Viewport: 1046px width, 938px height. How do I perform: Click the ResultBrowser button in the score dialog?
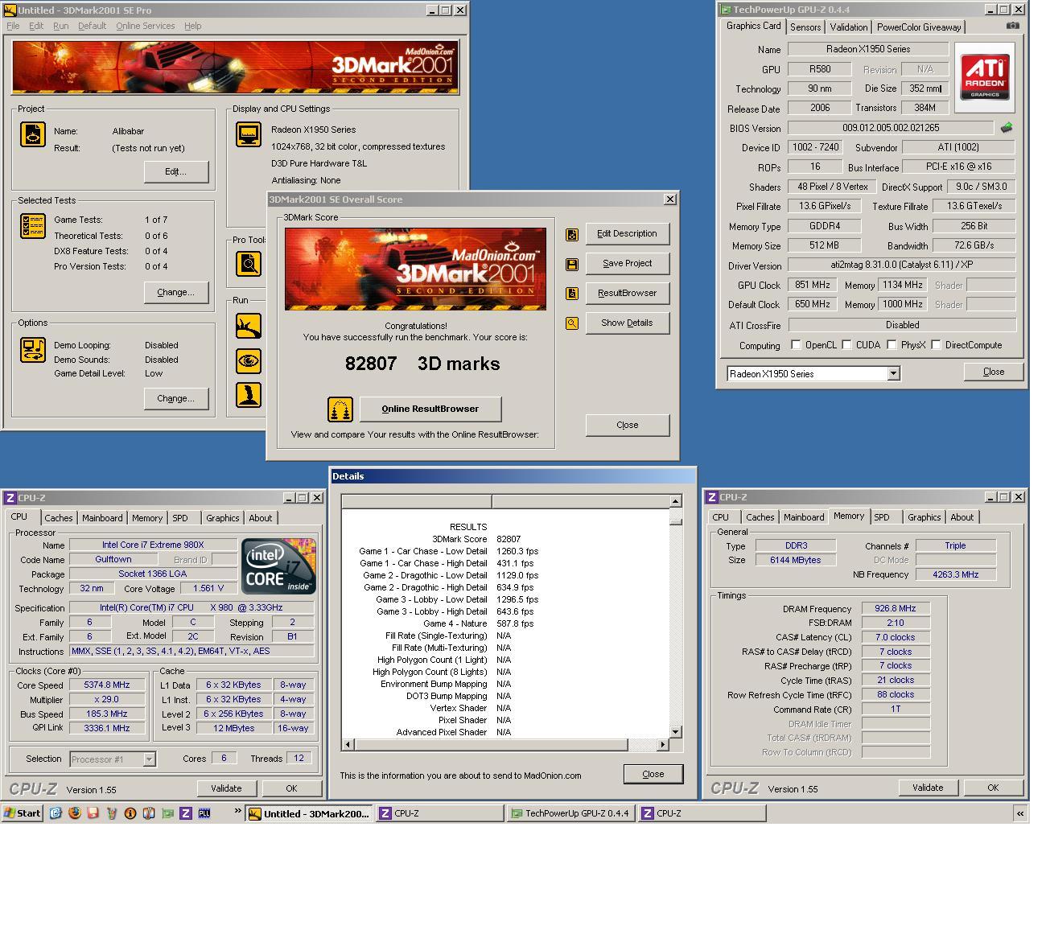click(x=628, y=294)
